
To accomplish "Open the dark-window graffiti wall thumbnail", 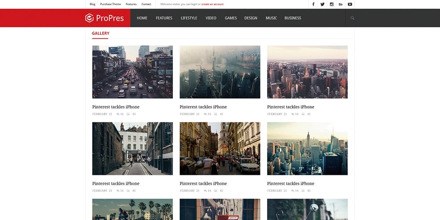I will pos(220,209).
